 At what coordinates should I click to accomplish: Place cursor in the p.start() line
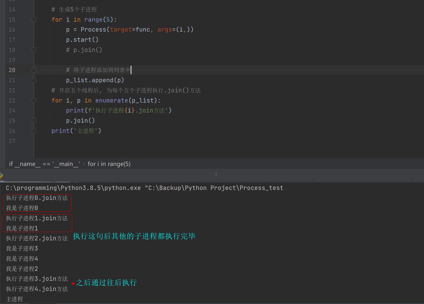[82, 40]
